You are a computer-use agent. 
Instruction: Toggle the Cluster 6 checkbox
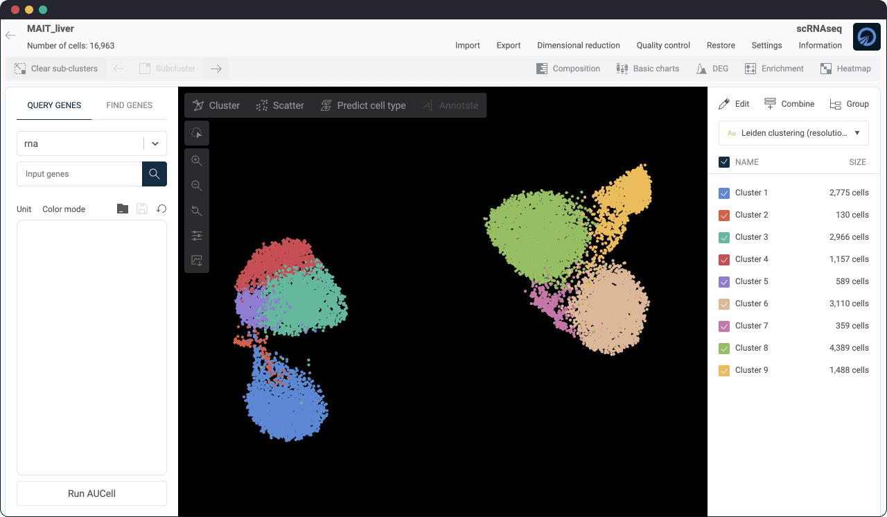(724, 304)
